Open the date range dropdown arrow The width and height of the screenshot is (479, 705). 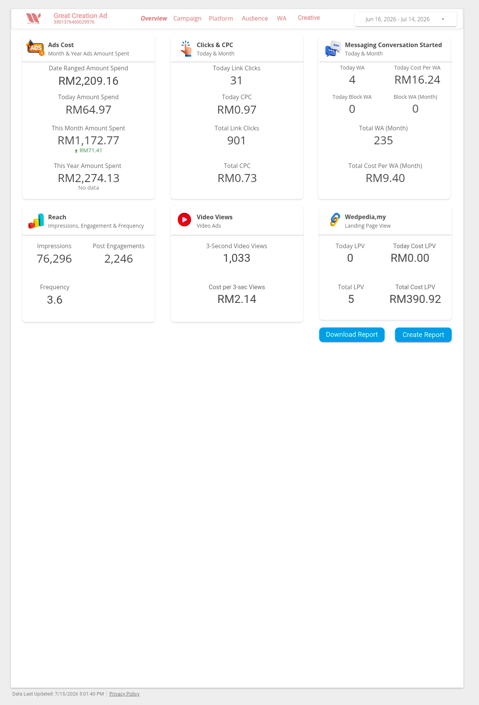(443, 19)
